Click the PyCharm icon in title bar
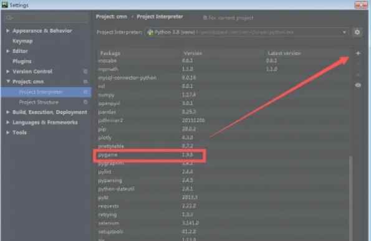 click(5, 5)
